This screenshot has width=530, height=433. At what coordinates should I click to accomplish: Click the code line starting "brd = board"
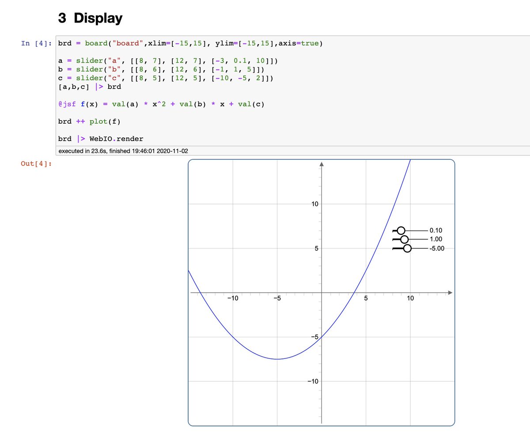[x=190, y=43]
